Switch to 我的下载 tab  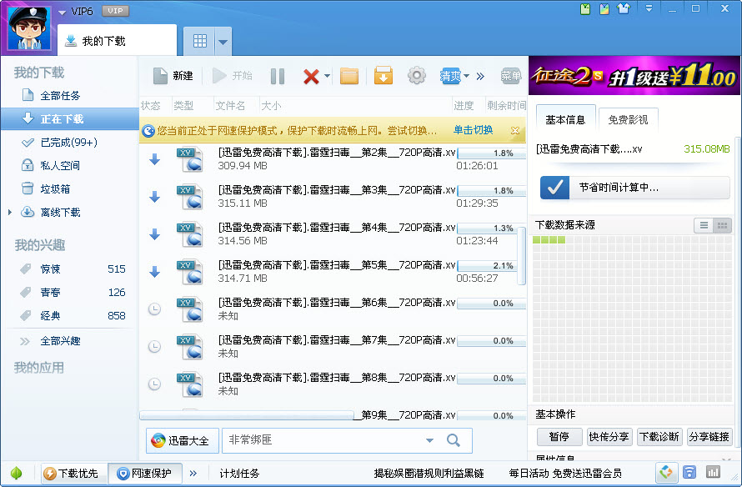click(117, 41)
